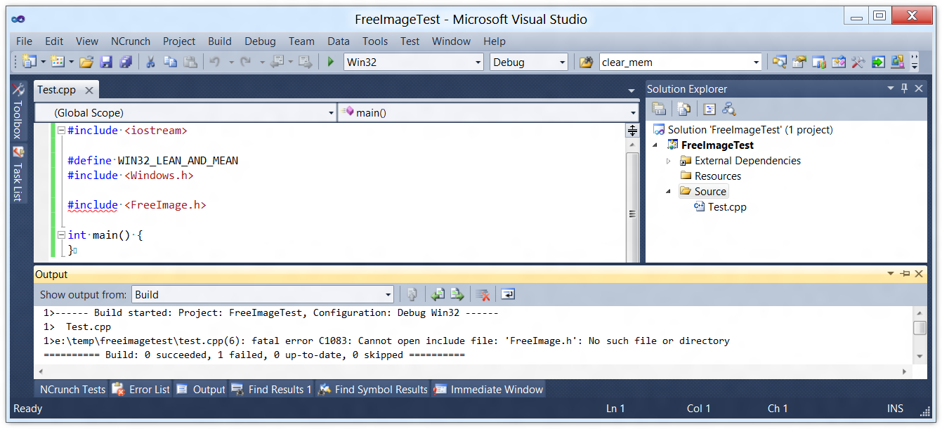The height and width of the screenshot is (429, 942).
Task: Switch to the Find Symbol Results tab
Action: pyautogui.click(x=372, y=389)
